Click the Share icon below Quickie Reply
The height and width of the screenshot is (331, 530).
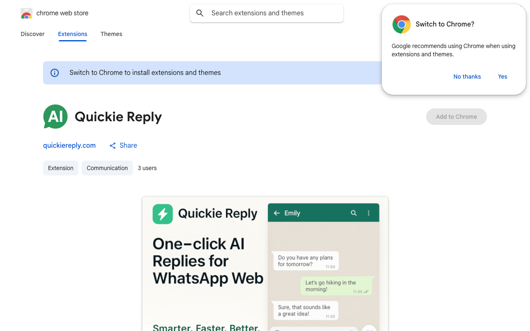click(x=112, y=145)
